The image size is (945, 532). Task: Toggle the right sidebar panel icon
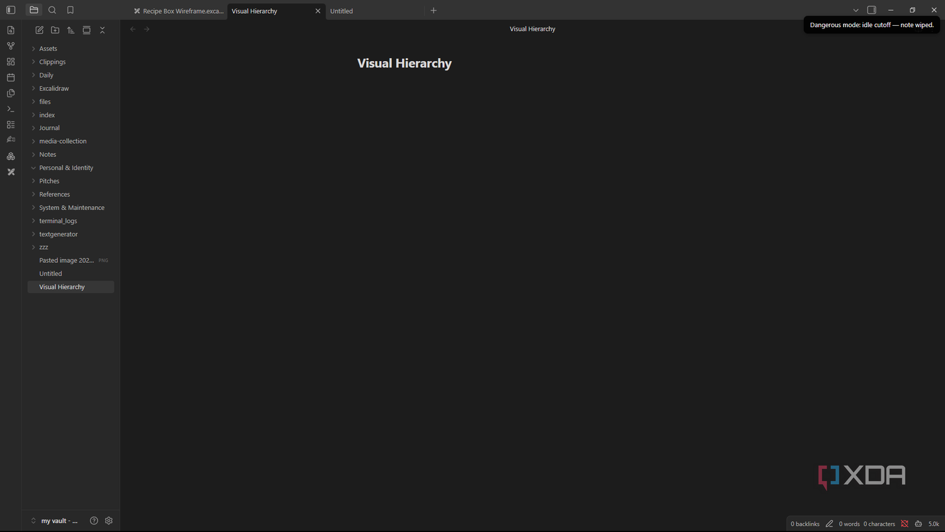tap(872, 10)
